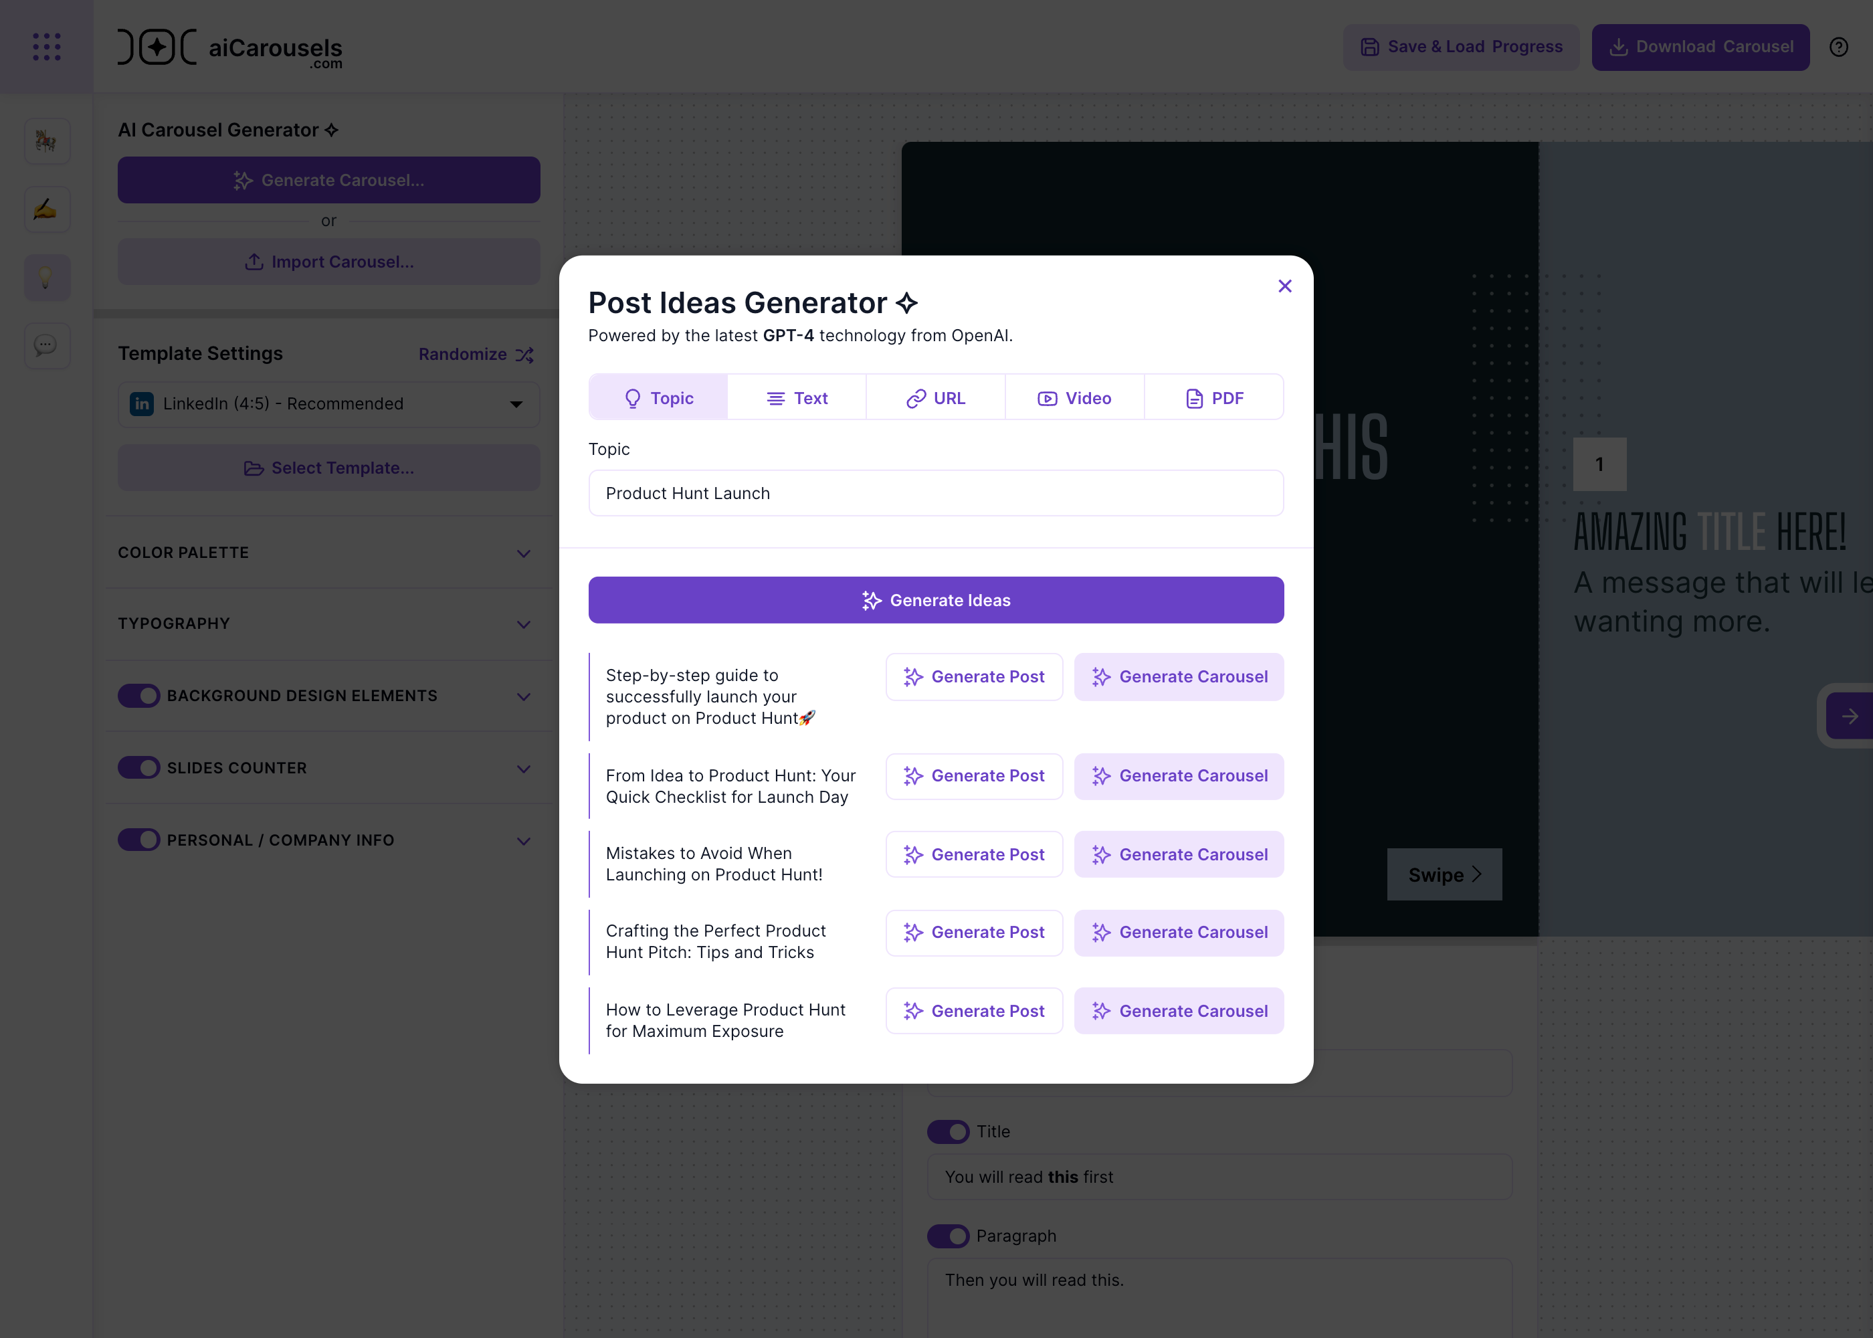Generate Post for From Idea to Product Hunt
The image size is (1873, 1338).
973,776
